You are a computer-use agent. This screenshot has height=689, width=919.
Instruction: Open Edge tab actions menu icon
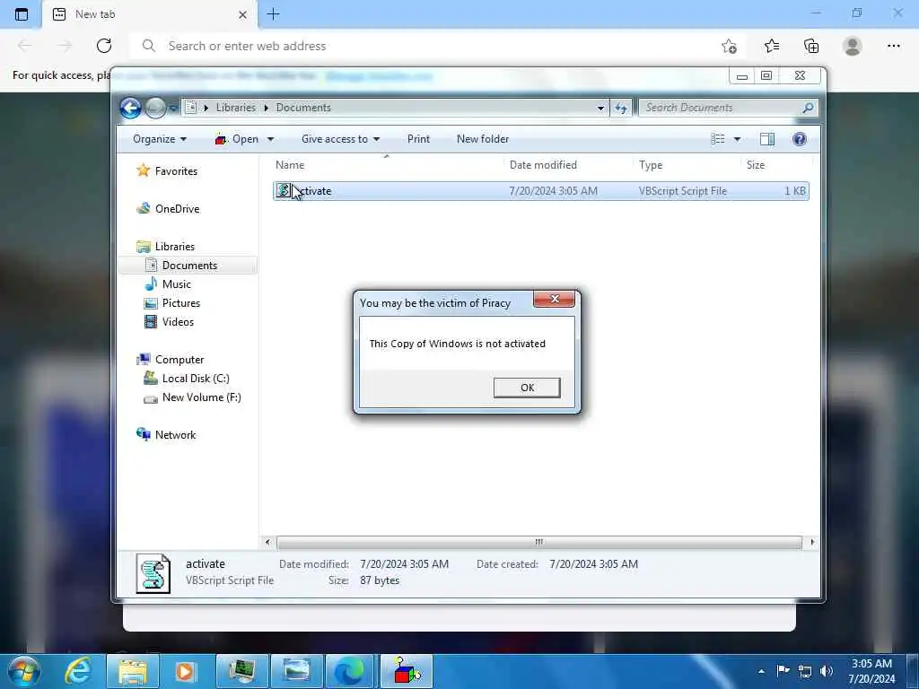coord(22,14)
